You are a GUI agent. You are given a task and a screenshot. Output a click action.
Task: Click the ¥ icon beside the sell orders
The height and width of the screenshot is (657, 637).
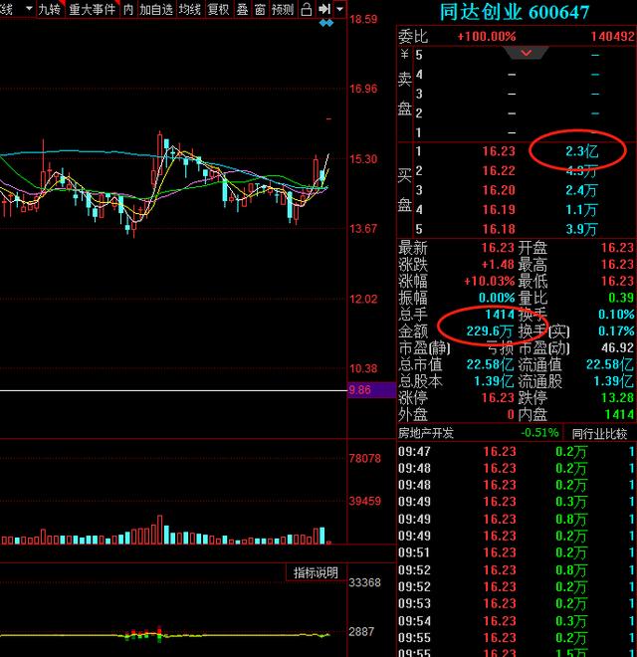tap(404, 56)
